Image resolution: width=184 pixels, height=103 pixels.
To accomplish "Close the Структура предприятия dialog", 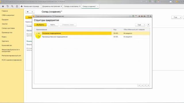I will 151,16.
